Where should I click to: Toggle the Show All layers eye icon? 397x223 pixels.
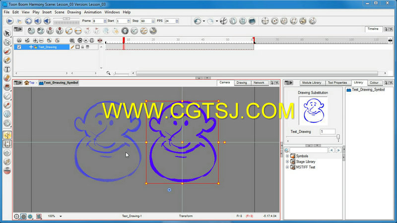(19, 41)
